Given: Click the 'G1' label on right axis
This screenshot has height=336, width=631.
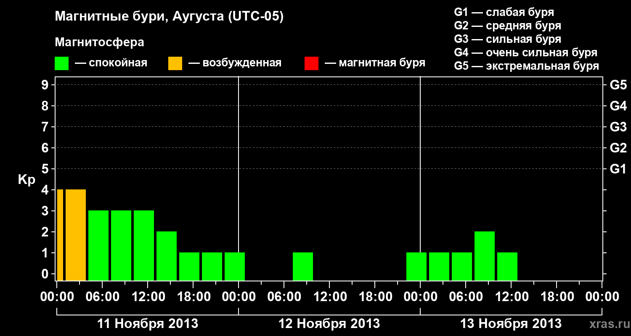Looking at the screenshot, I should pyautogui.click(x=618, y=169).
